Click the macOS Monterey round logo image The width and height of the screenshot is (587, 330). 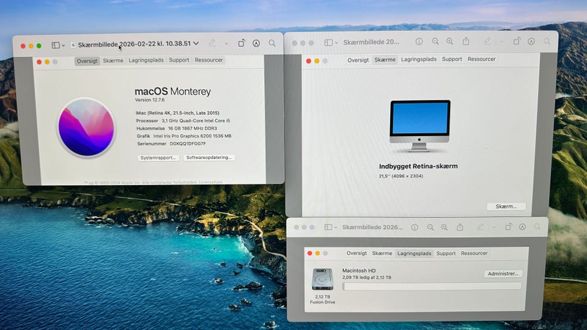click(86, 128)
